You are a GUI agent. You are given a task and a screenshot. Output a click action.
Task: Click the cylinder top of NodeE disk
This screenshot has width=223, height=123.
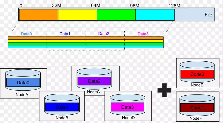point(197,65)
